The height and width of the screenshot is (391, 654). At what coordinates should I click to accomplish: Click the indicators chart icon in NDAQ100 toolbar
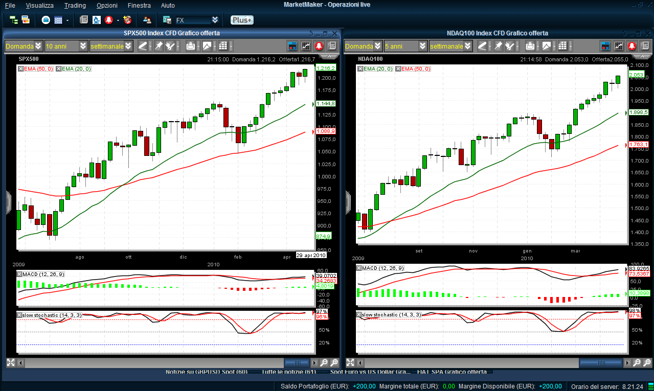click(619, 46)
